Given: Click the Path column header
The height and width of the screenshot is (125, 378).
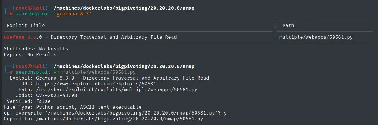Looking at the screenshot, I should [288, 26].
